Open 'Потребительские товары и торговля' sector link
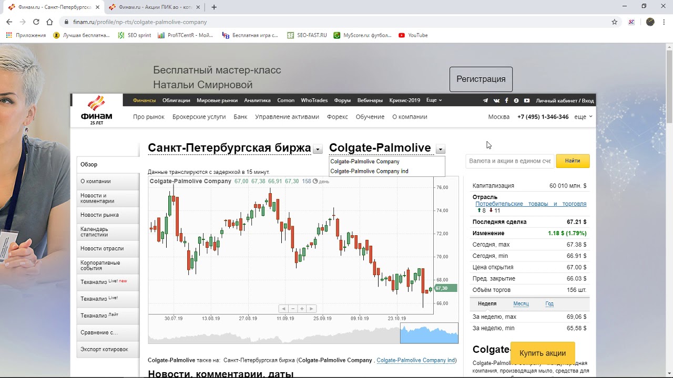 (x=531, y=204)
